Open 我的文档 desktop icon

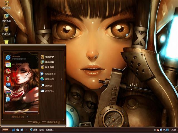click(x=6, y=4)
